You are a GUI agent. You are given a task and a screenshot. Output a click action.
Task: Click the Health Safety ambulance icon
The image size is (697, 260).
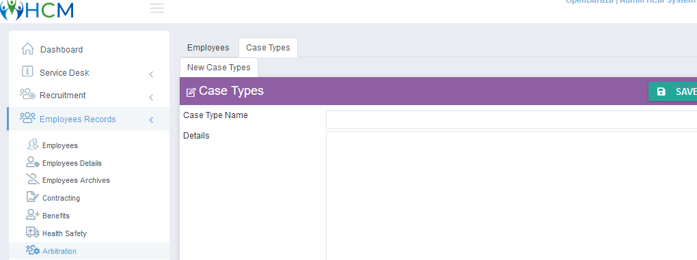point(32,233)
